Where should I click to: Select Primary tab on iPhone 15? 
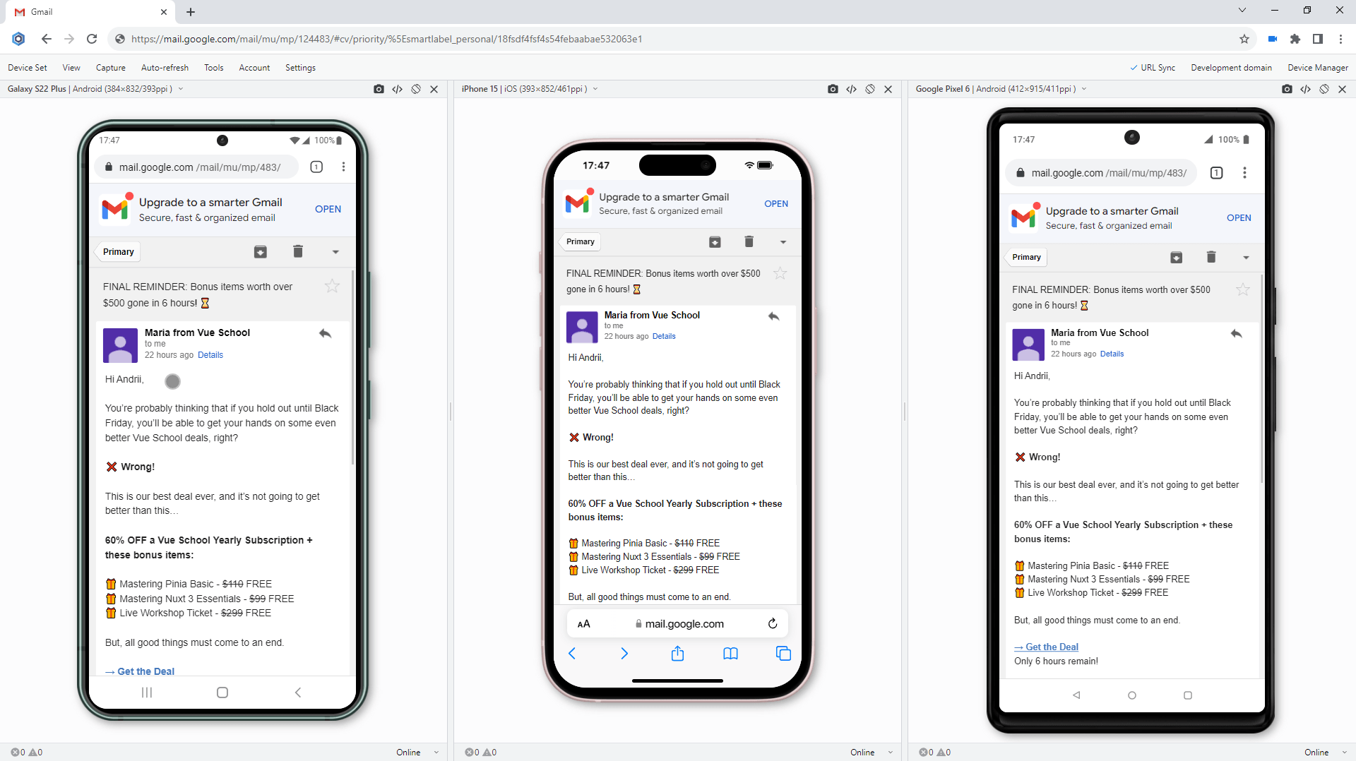tap(580, 241)
